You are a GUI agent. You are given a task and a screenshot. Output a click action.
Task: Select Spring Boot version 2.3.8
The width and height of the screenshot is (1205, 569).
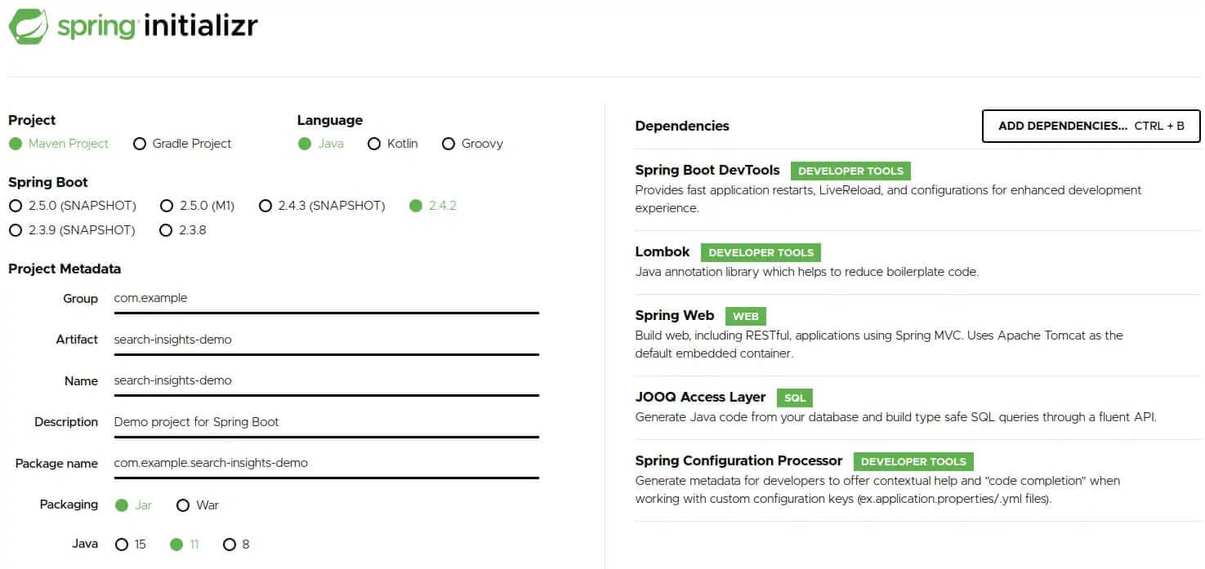(x=166, y=230)
